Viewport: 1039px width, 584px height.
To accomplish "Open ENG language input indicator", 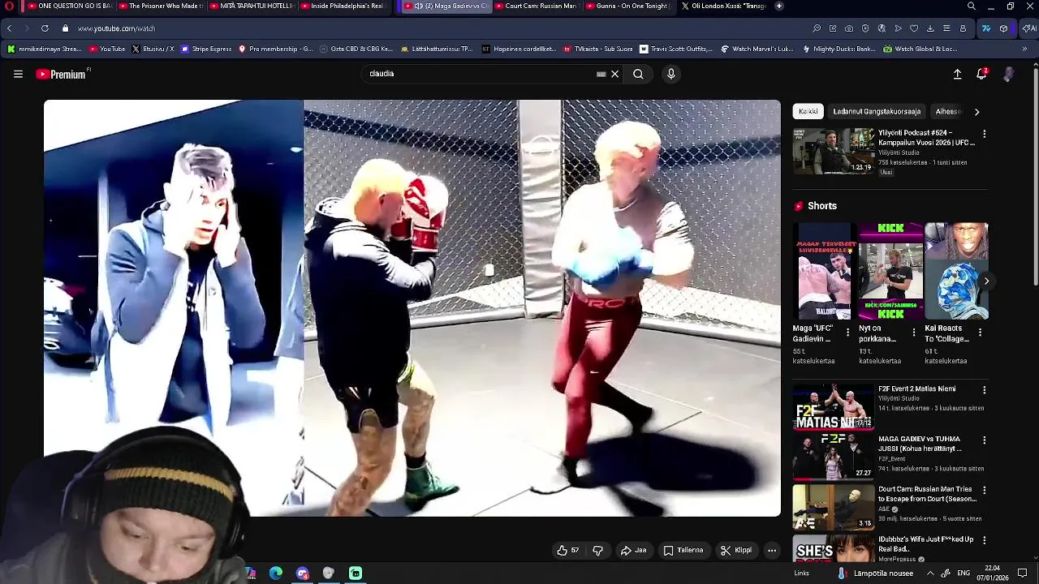I will tap(964, 573).
